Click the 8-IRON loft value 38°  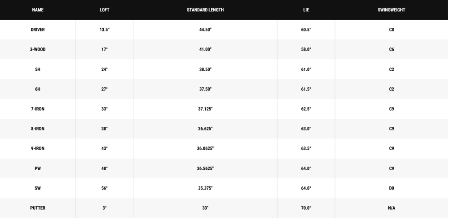click(x=105, y=129)
